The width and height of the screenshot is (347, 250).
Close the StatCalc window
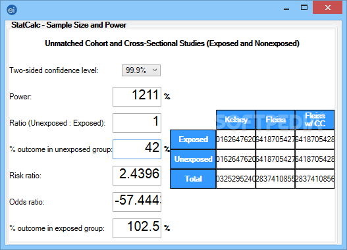[327, 7]
